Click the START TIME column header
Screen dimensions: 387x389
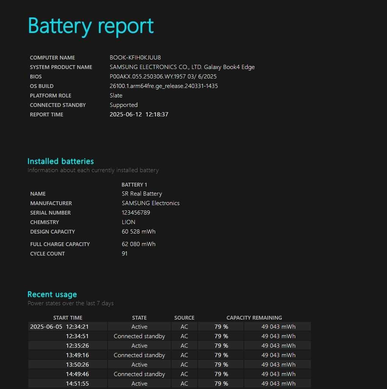point(68,318)
